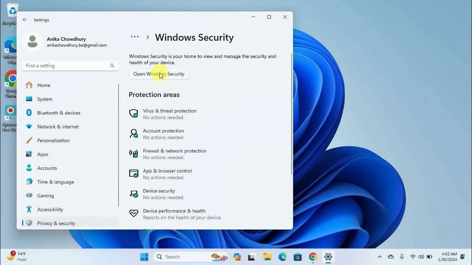Click the battery icon in the system tray
This screenshot has height=265, width=472.
[429, 257]
